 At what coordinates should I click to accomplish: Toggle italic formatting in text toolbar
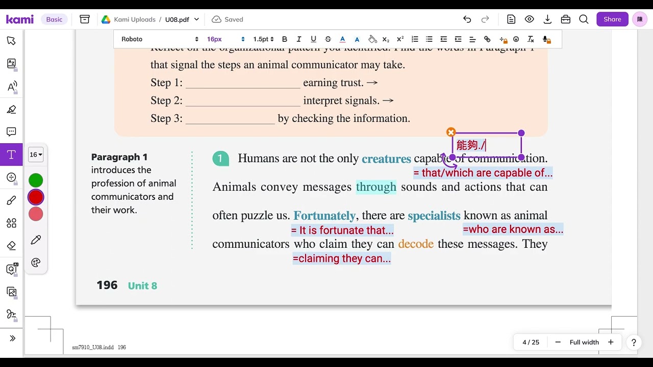[x=299, y=39]
